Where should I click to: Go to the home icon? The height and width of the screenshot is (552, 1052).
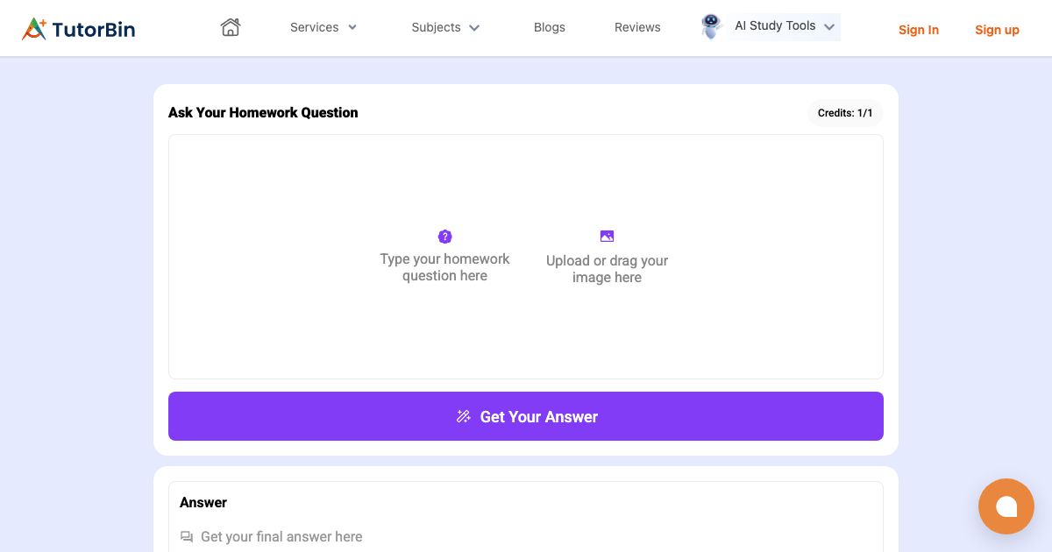pyautogui.click(x=231, y=27)
